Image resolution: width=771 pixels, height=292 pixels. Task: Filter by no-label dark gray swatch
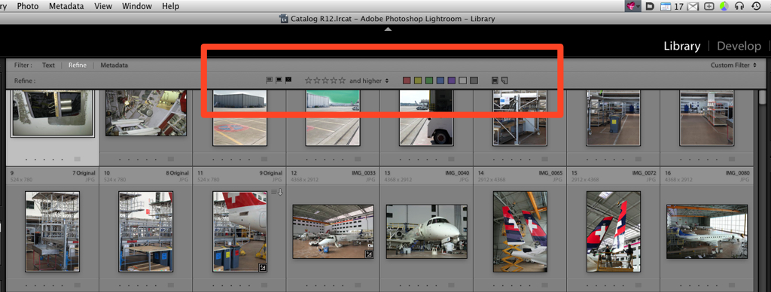coord(474,81)
